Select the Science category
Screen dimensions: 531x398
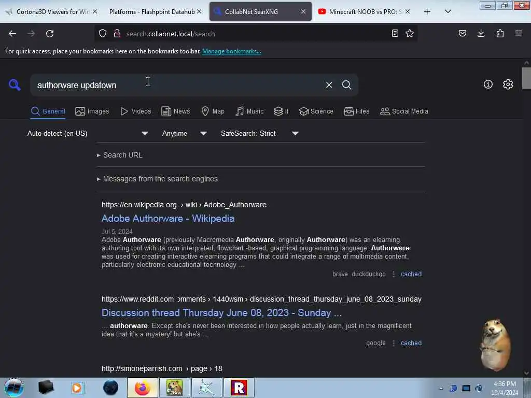[316, 111]
